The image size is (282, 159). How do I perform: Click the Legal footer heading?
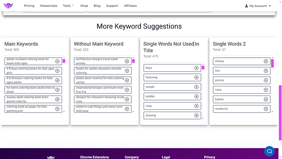166,157
